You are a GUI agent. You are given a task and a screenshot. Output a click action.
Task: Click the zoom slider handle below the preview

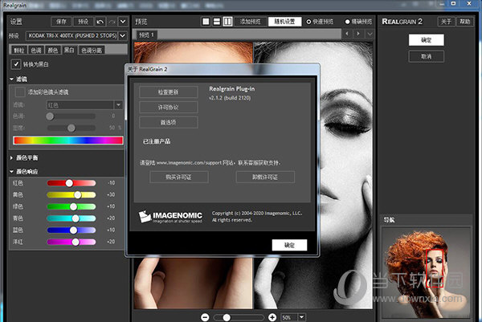(x=227, y=317)
